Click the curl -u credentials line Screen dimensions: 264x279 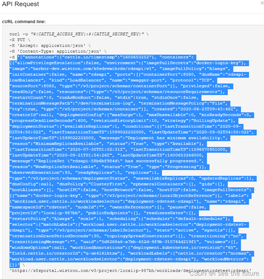coord(79,34)
